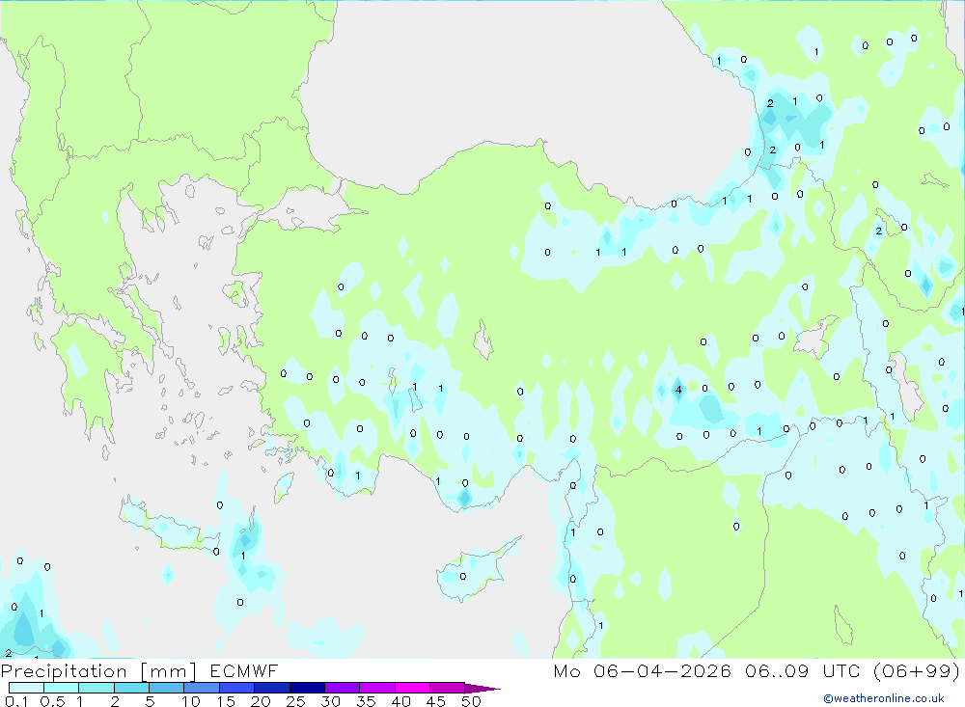
Task: Click the legend label "10"
Action: pyautogui.click(x=191, y=701)
